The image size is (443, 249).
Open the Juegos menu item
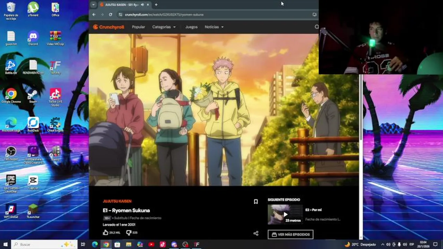click(191, 27)
